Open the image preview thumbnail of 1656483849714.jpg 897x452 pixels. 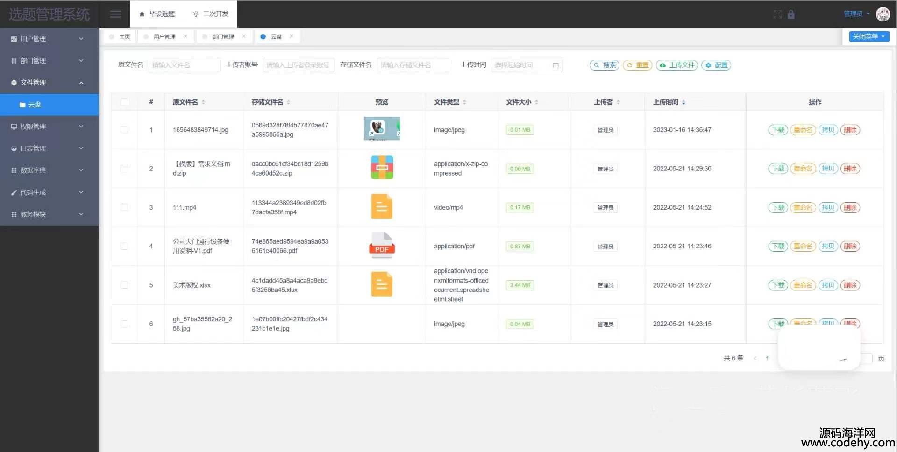point(382,128)
